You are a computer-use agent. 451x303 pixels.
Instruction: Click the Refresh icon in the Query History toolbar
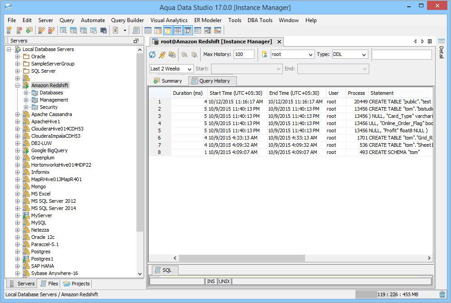coord(152,55)
